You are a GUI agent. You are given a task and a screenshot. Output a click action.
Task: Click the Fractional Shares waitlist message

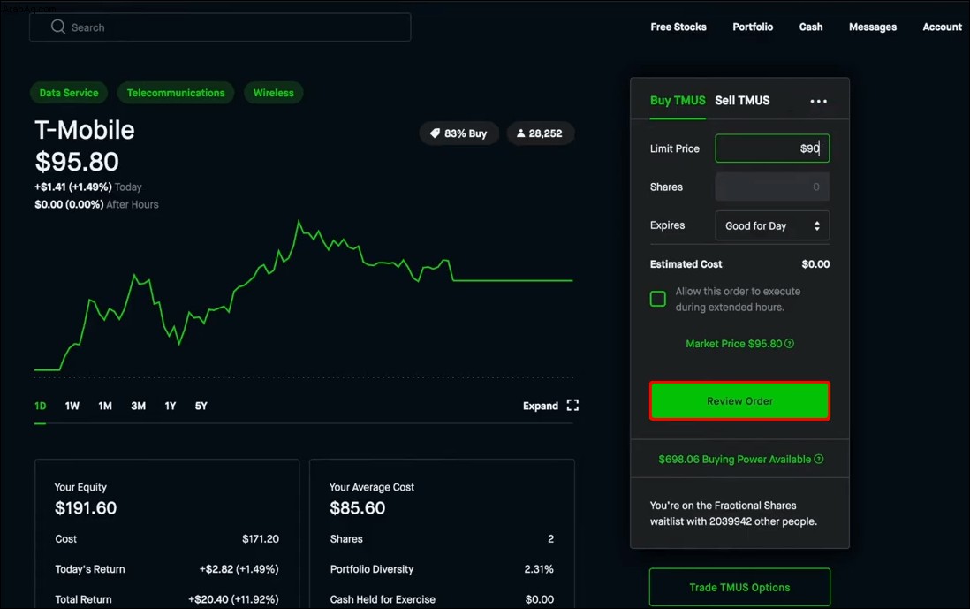click(733, 513)
